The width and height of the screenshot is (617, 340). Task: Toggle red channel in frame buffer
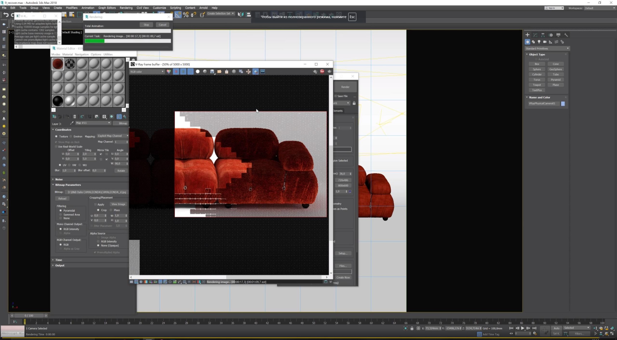pos(176,72)
